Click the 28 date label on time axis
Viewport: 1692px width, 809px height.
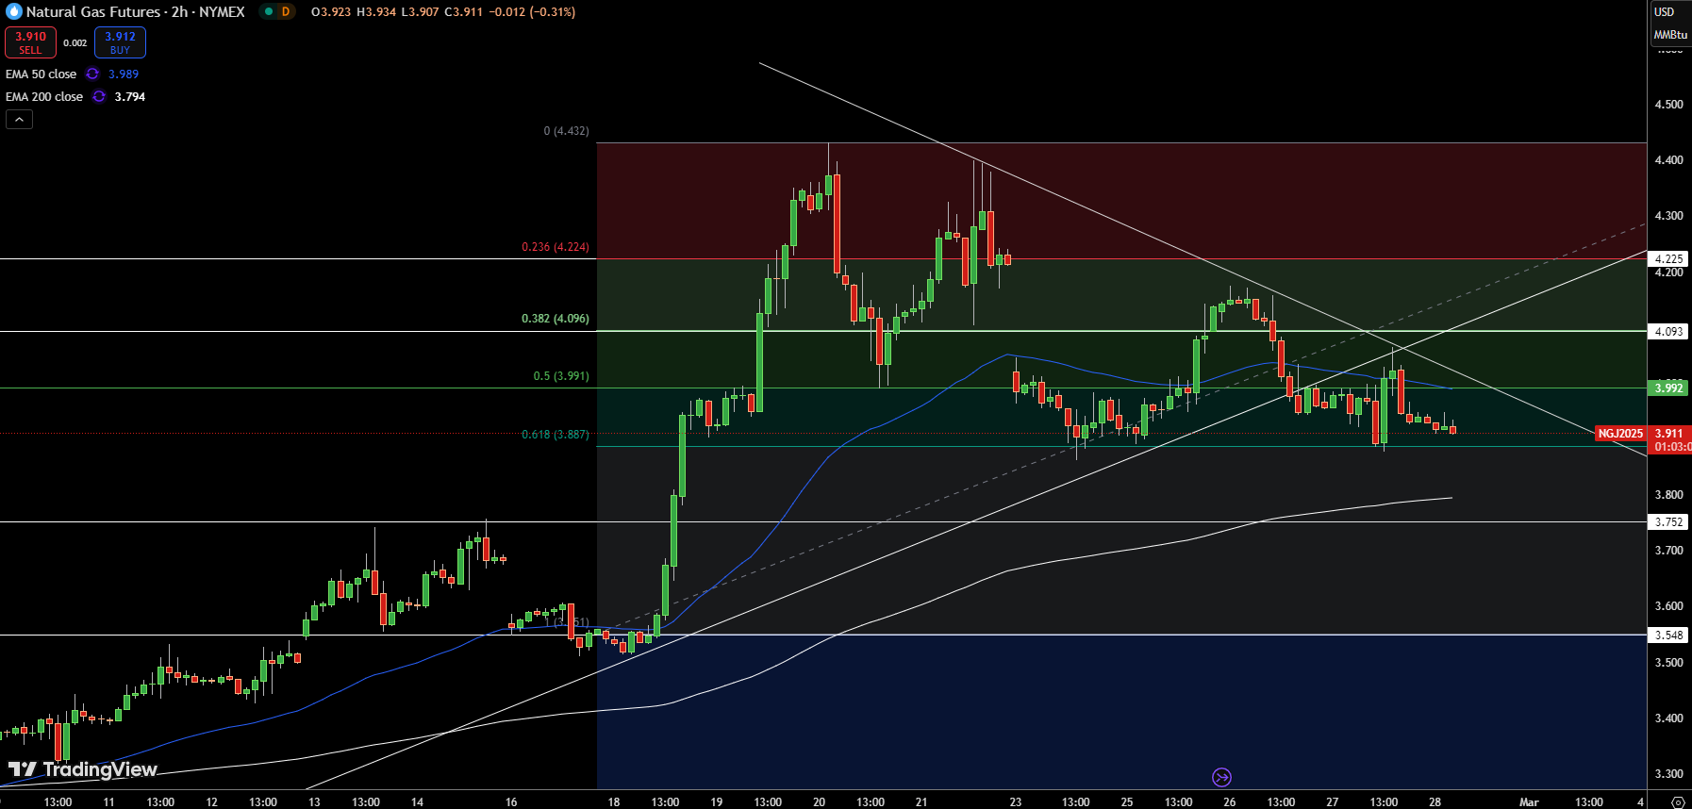[x=1435, y=802]
